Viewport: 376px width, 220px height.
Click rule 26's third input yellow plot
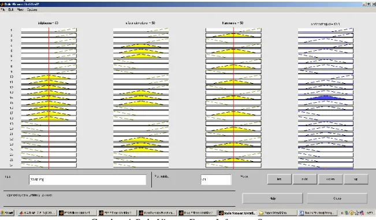233,160
